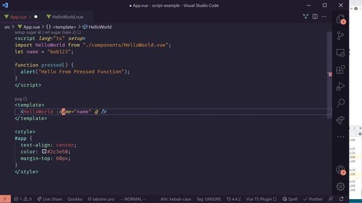This screenshot has height=203, width=362.
Task: Place cursor on the @ attribute
Action: click(x=96, y=112)
